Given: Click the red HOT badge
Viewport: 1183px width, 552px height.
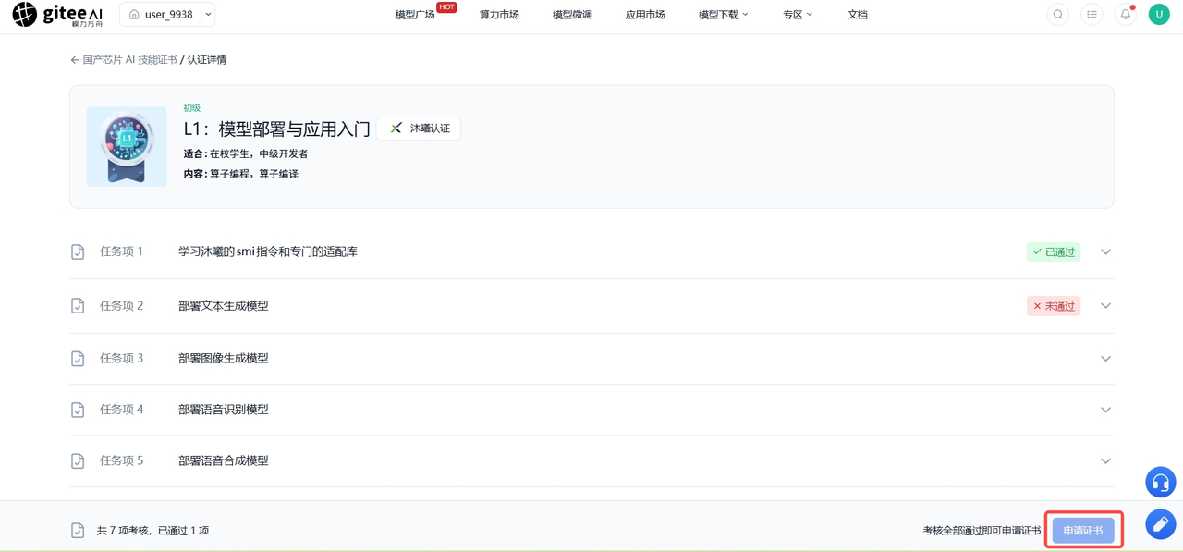Looking at the screenshot, I should [446, 7].
